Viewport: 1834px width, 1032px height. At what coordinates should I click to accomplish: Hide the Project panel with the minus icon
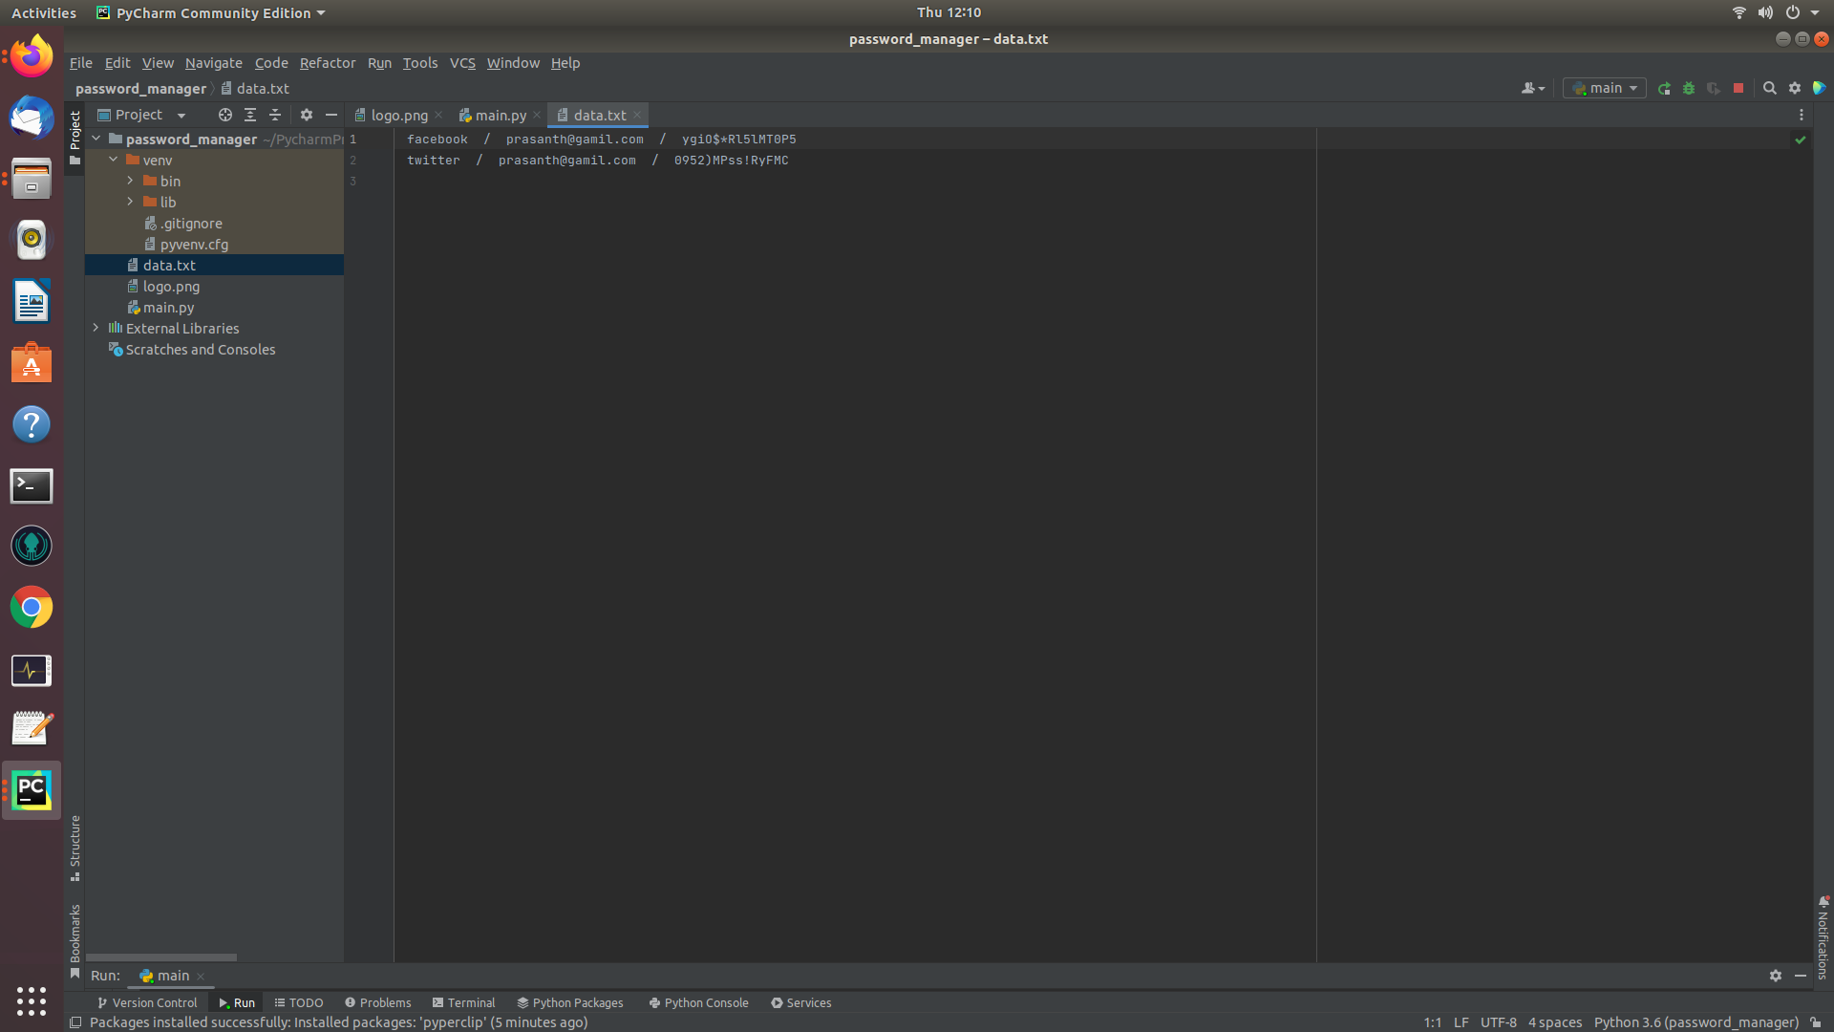point(331,115)
